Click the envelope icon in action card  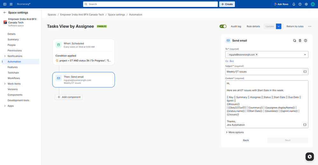(x=59, y=78)
